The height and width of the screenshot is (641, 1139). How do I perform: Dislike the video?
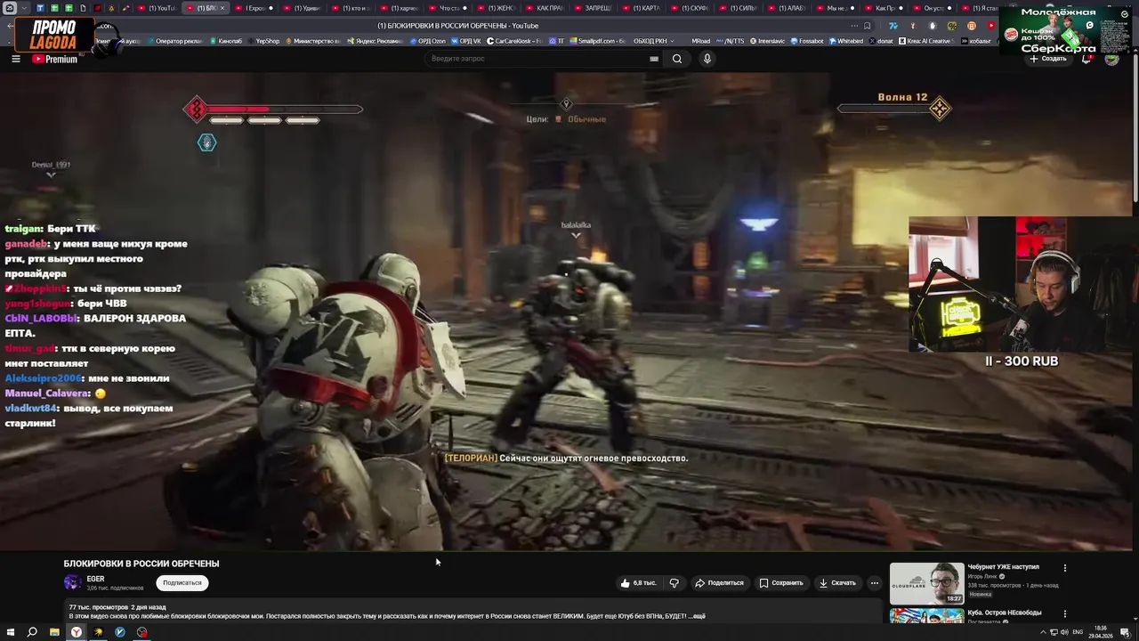(674, 583)
